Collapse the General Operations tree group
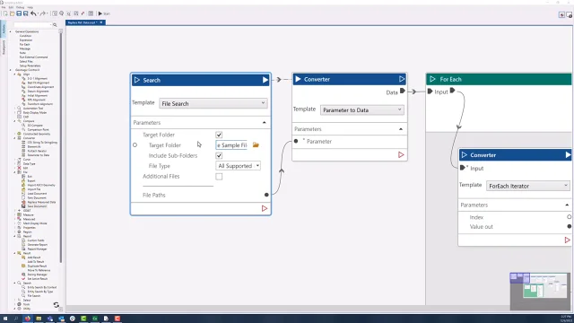Screen dimensions: 574x323 (10, 32)
